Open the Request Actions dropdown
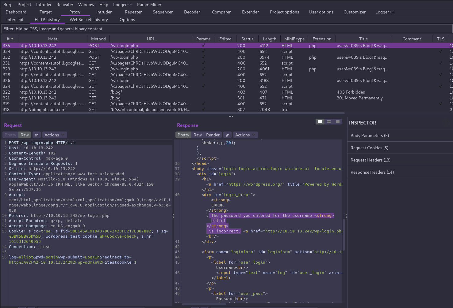This screenshot has width=453, height=308. coord(55,135)
